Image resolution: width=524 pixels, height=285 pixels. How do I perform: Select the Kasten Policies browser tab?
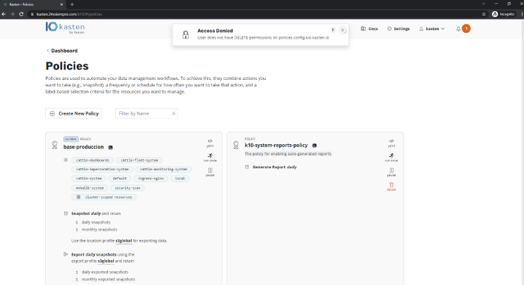[x=33, y=5]
